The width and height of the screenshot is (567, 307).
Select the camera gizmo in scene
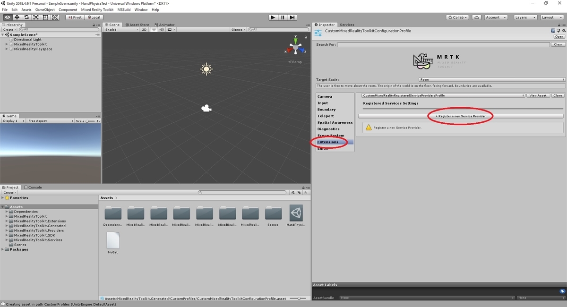point(206,109)
